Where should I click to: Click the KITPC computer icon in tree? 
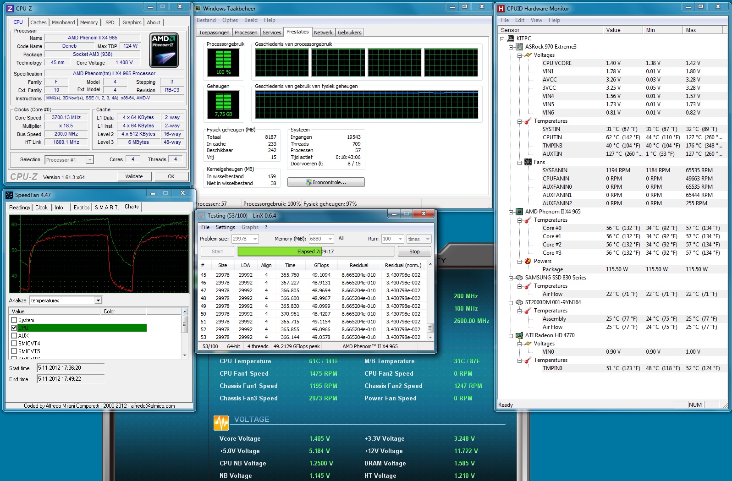click(511, 38)
